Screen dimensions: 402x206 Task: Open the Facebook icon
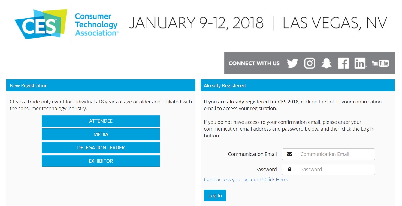click(x=343, y=63)
